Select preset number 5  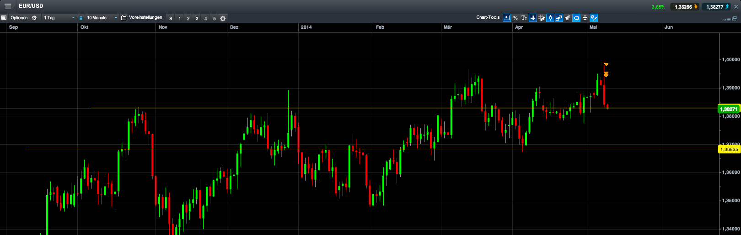click(214, 18)
